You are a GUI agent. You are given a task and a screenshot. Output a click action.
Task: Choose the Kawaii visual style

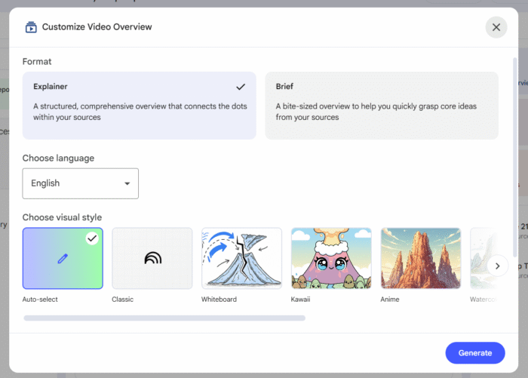(x=331, y=258)
